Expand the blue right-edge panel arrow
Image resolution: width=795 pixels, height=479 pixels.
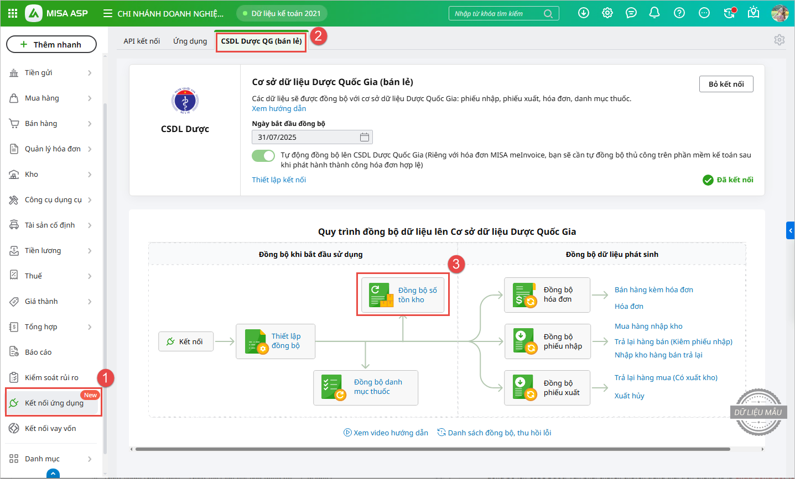pyautogui.click(x=791, y=230)
